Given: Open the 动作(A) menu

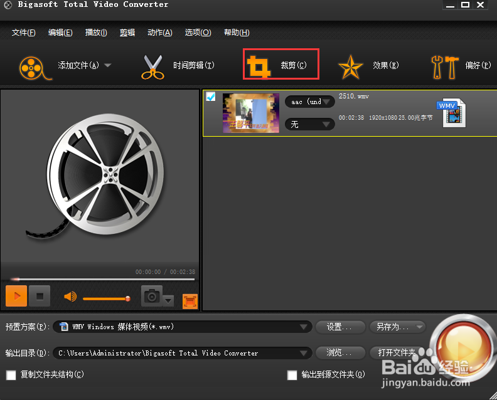Looking at the screenshot, I should 160,33.
